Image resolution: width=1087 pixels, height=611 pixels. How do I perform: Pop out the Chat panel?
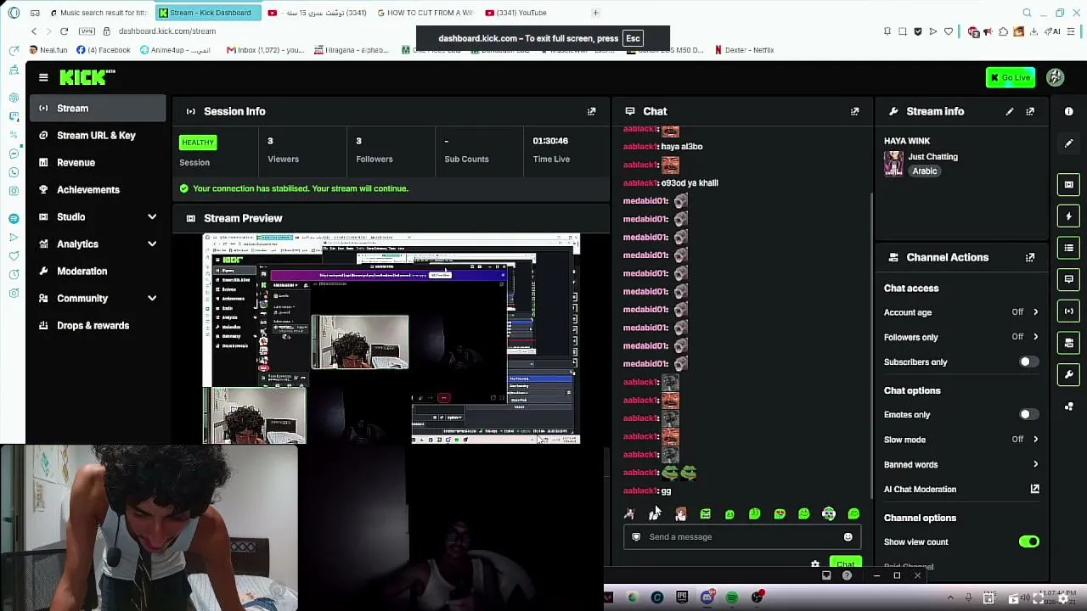[x=855, y=111]
